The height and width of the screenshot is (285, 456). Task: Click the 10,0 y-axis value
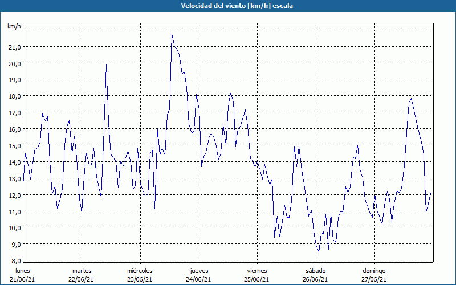click(15, 228)
